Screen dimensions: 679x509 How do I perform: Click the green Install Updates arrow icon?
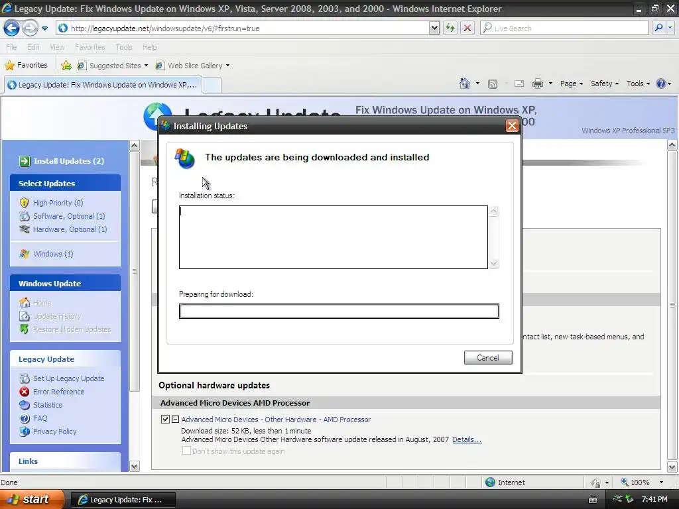tap(25, 161)
